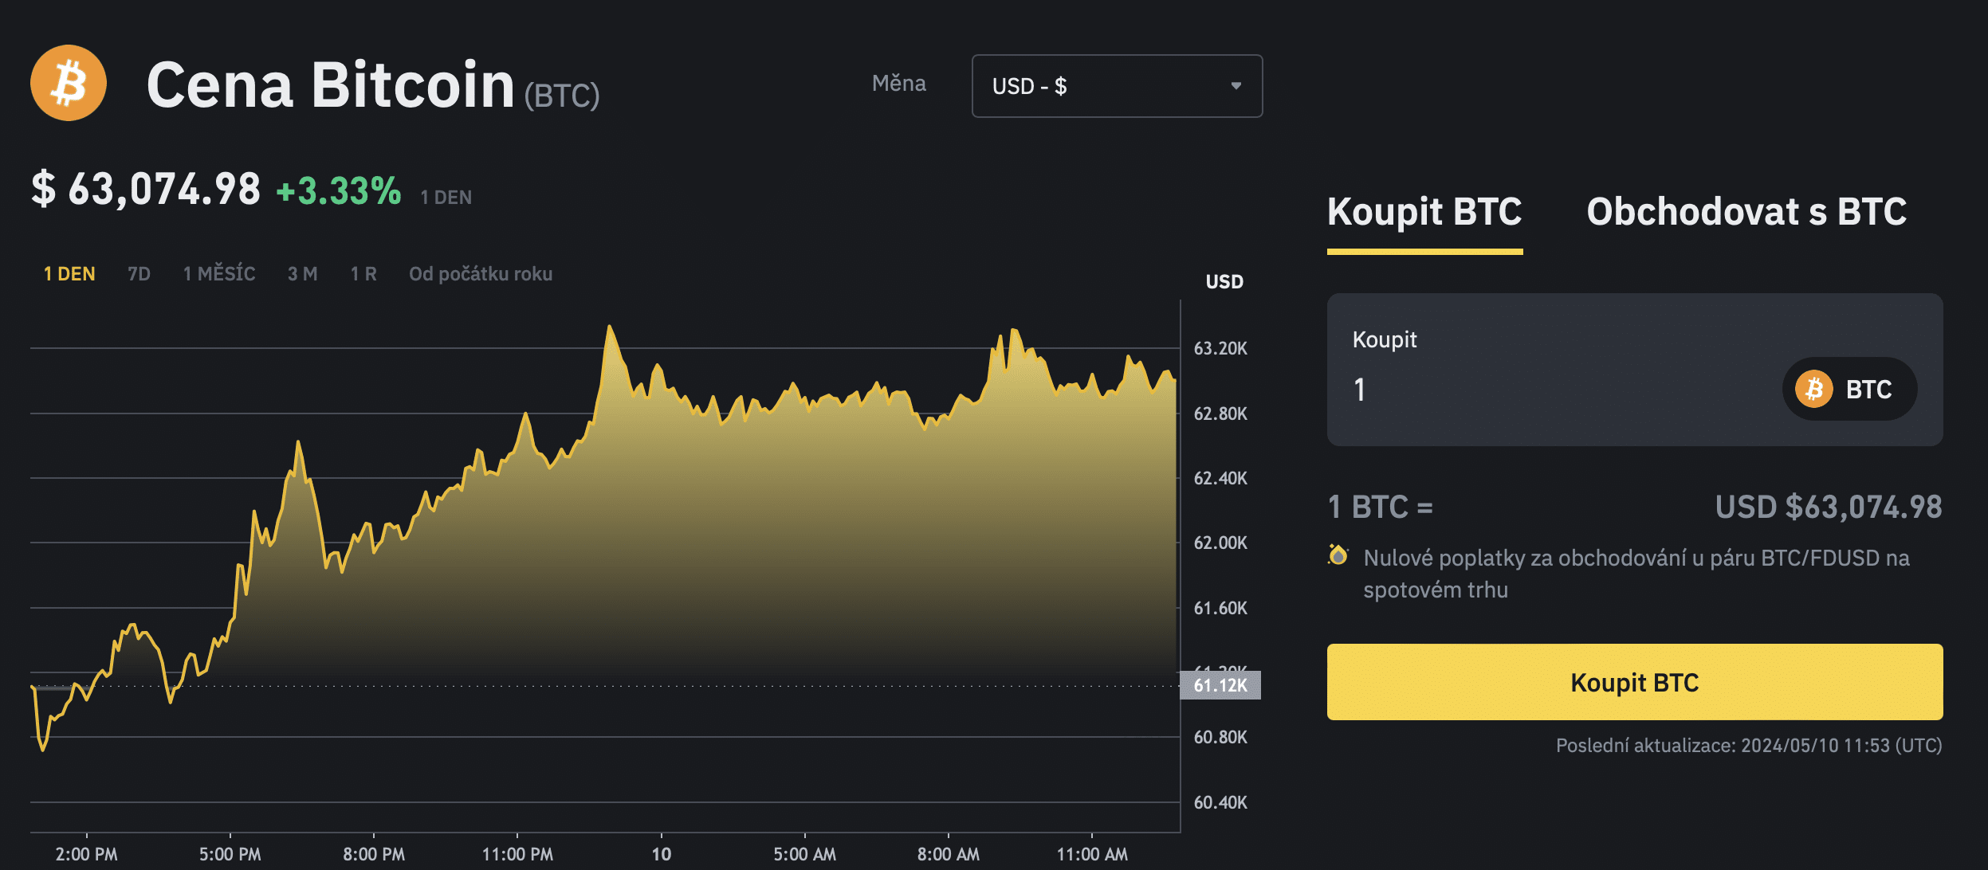Click the 5:00 AM time axis label
Screen dimensions: 1988x870
[804, 854]
